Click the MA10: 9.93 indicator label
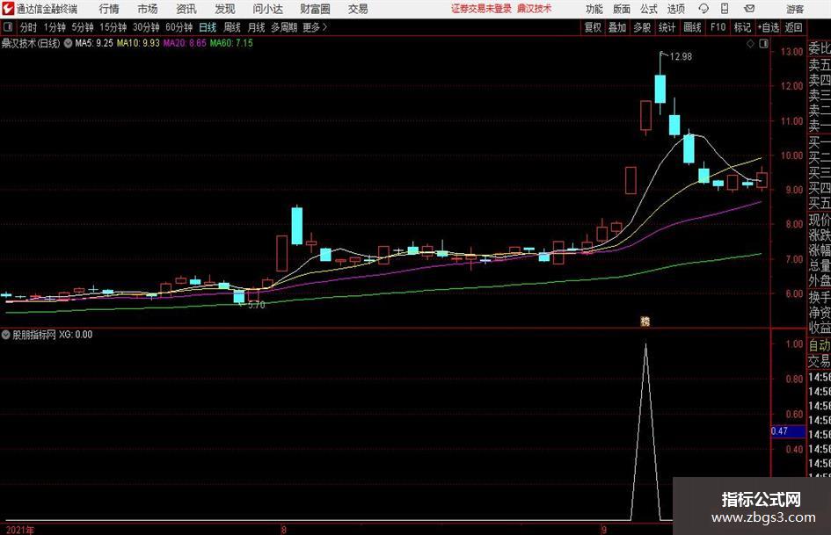 click(138, 43)
